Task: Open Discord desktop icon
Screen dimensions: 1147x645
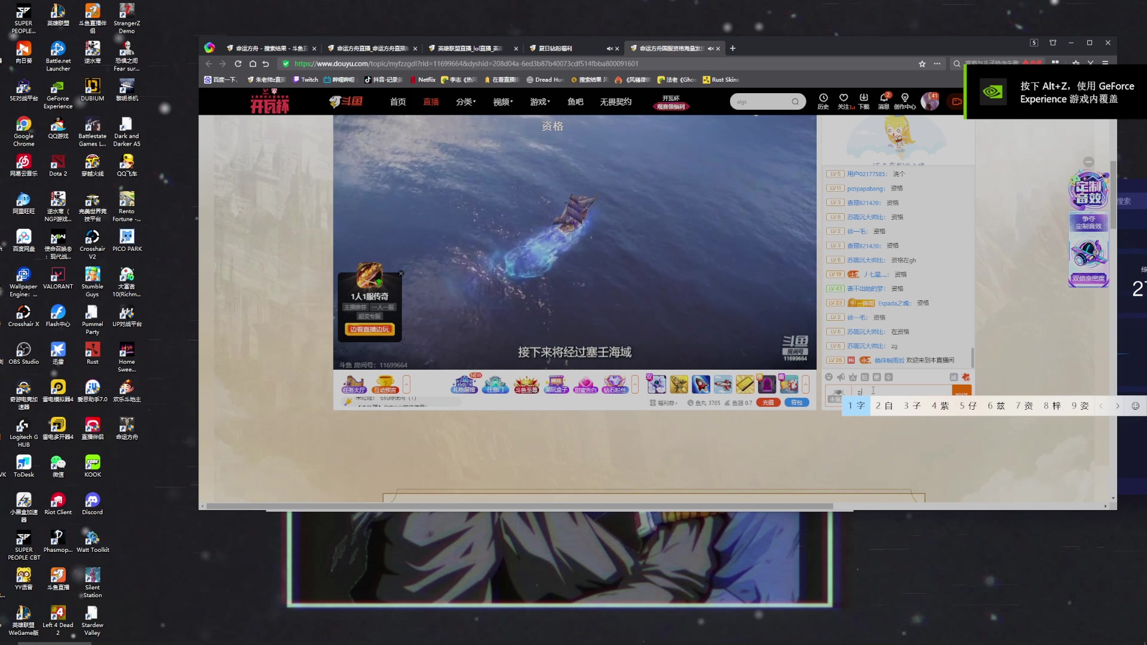Action: tap(92, 503)
